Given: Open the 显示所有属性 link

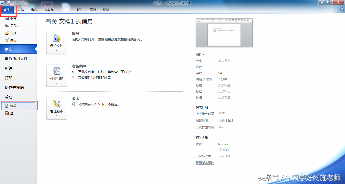Looking at the screenshot, I should pyautogui.click(x=205, y=163).
